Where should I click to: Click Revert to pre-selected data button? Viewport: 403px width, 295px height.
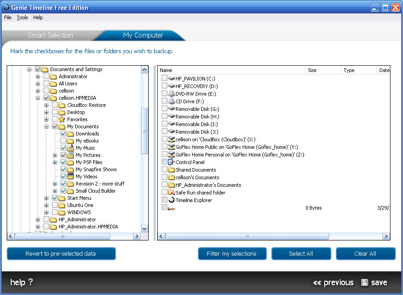tap(61, 253)
